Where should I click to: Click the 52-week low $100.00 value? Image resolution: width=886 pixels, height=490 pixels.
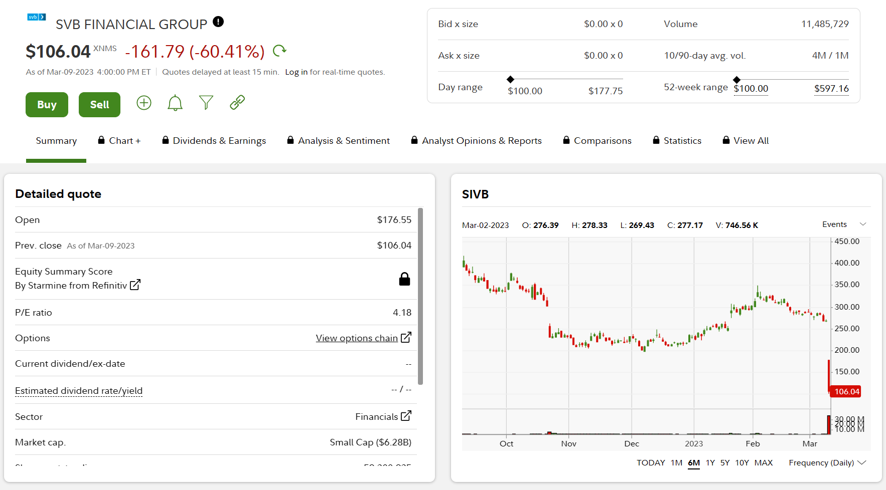pos(751,89)
